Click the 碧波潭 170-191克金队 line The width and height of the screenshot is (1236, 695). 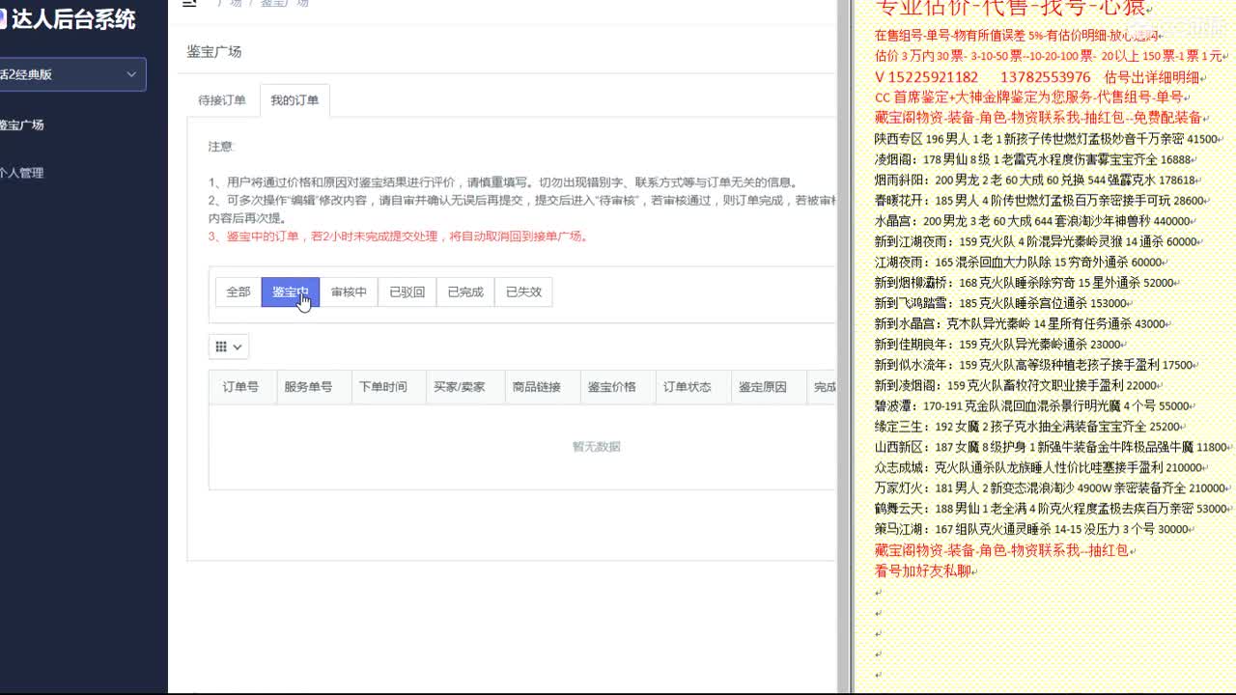(x=1033, y=406)
